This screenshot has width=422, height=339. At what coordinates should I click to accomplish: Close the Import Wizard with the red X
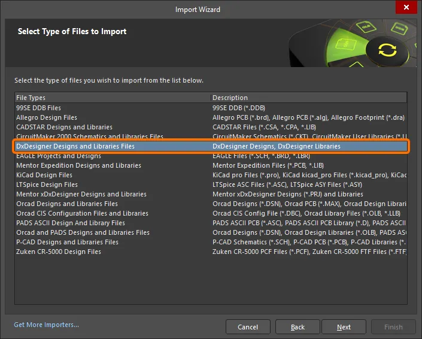[x=406, y=7]
